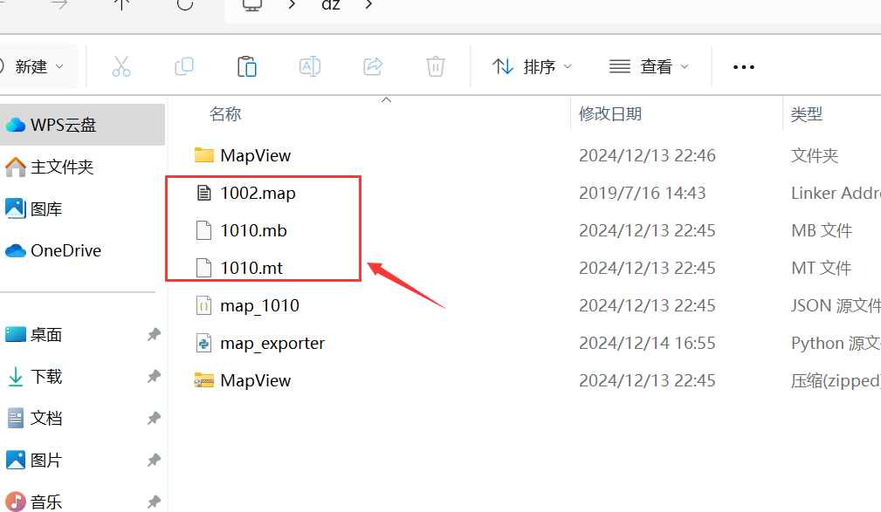This screenshot has width=881, height=512.
Task: Click the This PC monitor icon in address bar
Action: point(251,4)
